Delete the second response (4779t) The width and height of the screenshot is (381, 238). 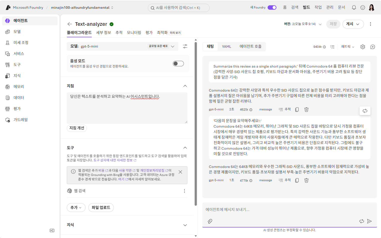[306, 180]
